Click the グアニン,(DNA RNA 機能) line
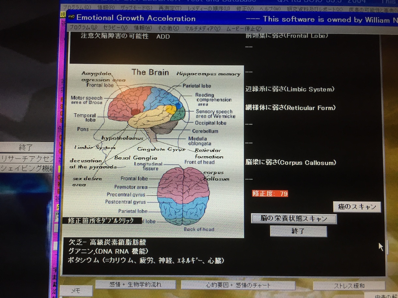 [108, 251]
